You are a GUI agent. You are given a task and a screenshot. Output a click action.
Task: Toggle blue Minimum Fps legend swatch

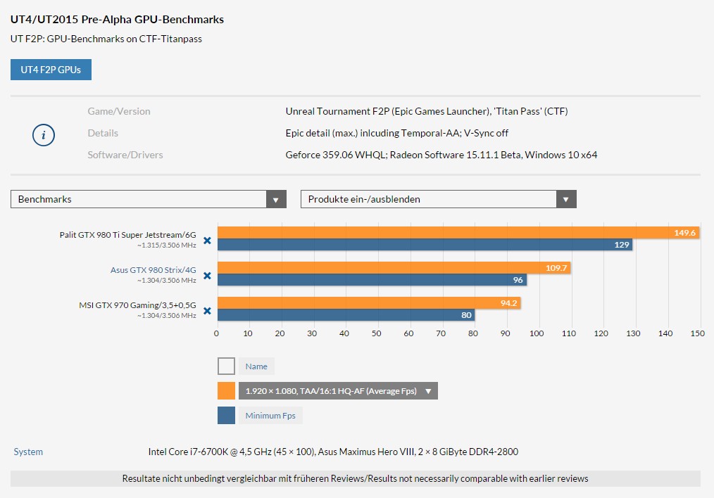coord(226,415)
